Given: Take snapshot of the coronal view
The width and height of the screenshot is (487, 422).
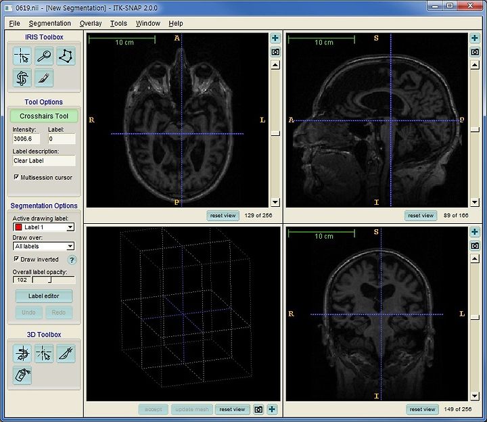Looking at the screenshot, I should [475, 245].
